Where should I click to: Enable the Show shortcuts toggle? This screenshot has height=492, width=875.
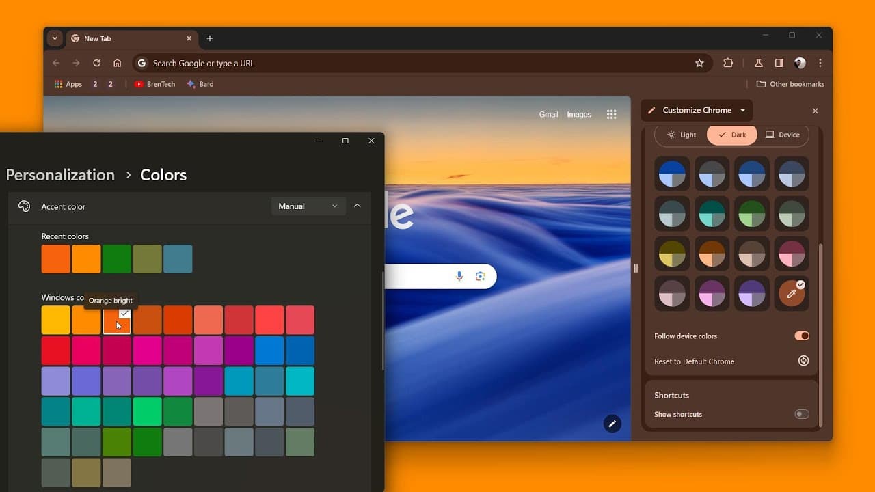(x=801, y=414)
